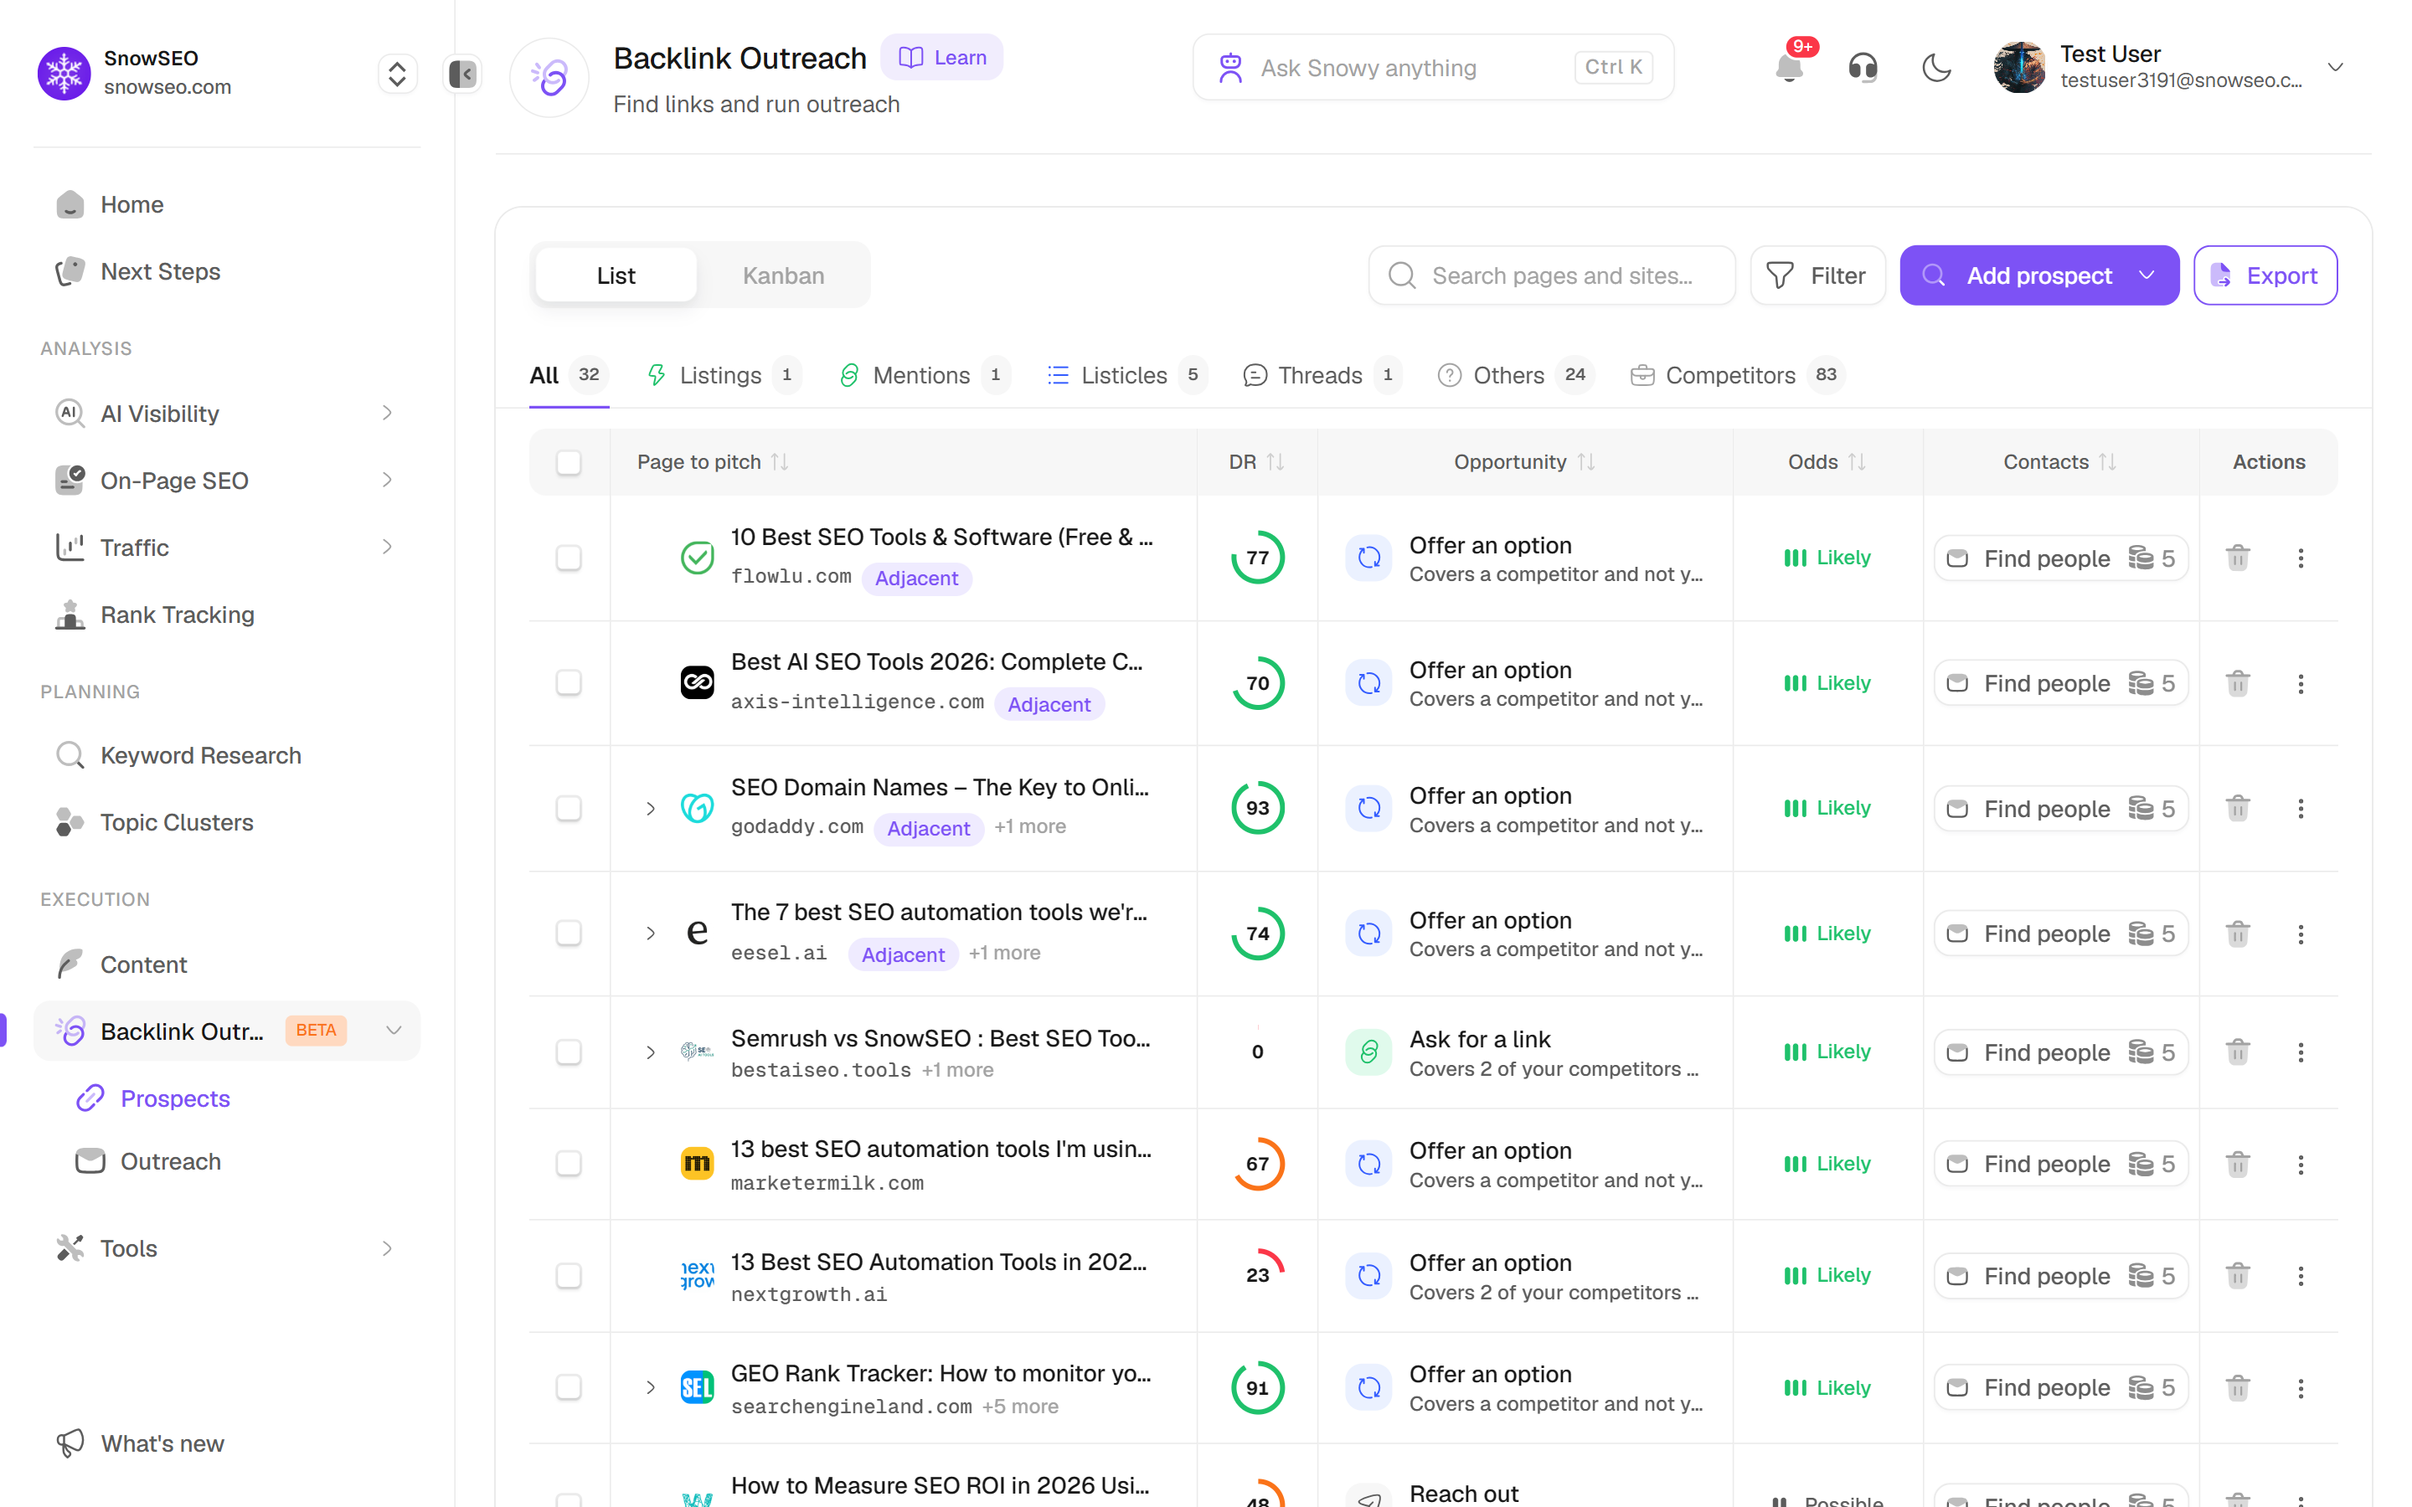Open support headset icon
This screenshot has height=1507, width=2412.
pos(1862,68)
